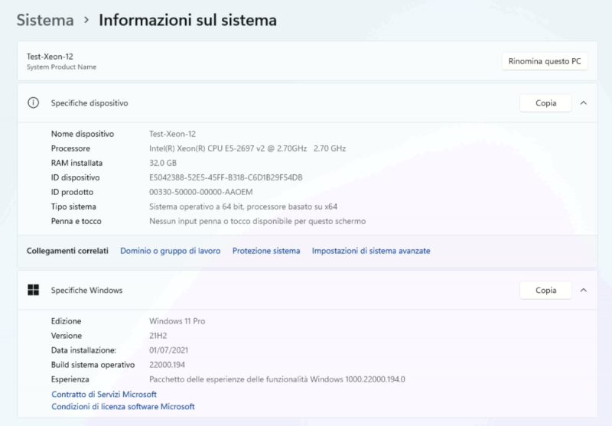Click the ID prodotto value 00330-50000-00000-AAOEM

(200, 192)
